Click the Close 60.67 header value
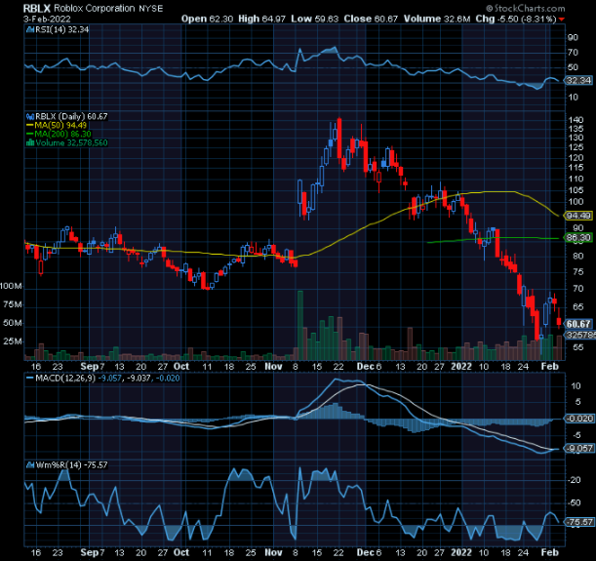The height and width of the screenshot is (561, 596). coord(371,19)
